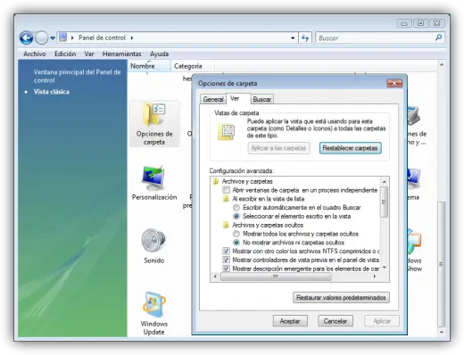The width and height of the screenshot is (464, 355).
Task: Click the scroll down arrow in settings list
Action: click(x=384, y=268)
